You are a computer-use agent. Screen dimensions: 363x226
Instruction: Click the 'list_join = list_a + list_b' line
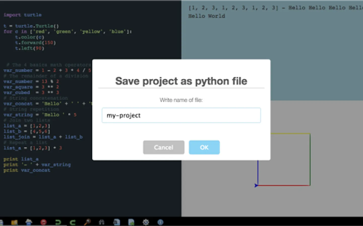43,137
